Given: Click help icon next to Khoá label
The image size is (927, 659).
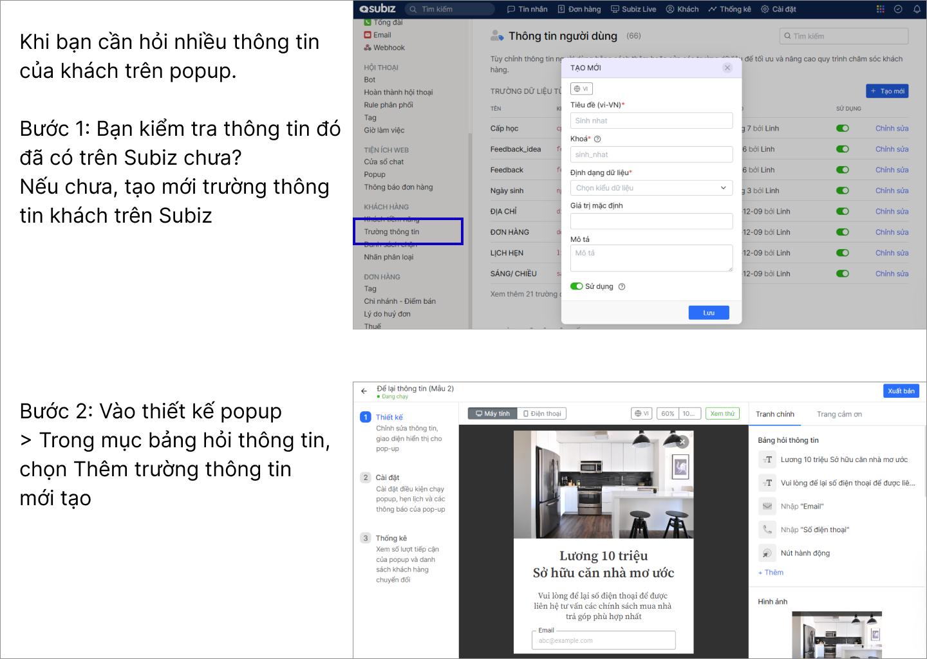Looking at the screenshot, I should 597,139.
